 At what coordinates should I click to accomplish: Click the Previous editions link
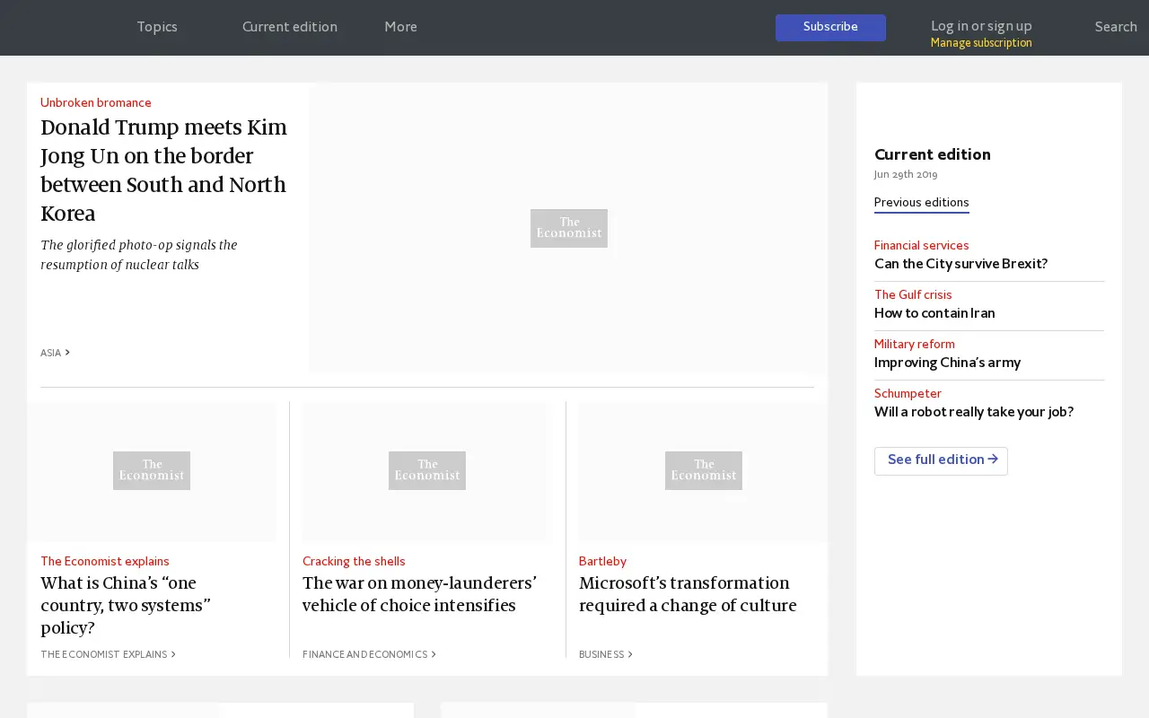pos(921,203)
